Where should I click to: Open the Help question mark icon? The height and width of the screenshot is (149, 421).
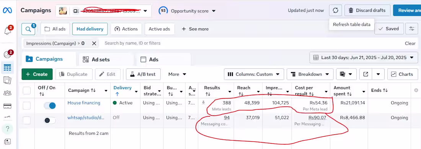7,129
